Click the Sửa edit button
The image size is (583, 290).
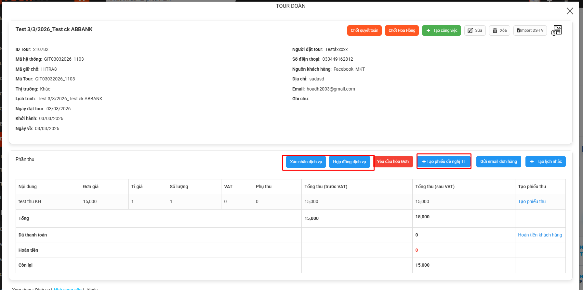click(x=475, y=30)
